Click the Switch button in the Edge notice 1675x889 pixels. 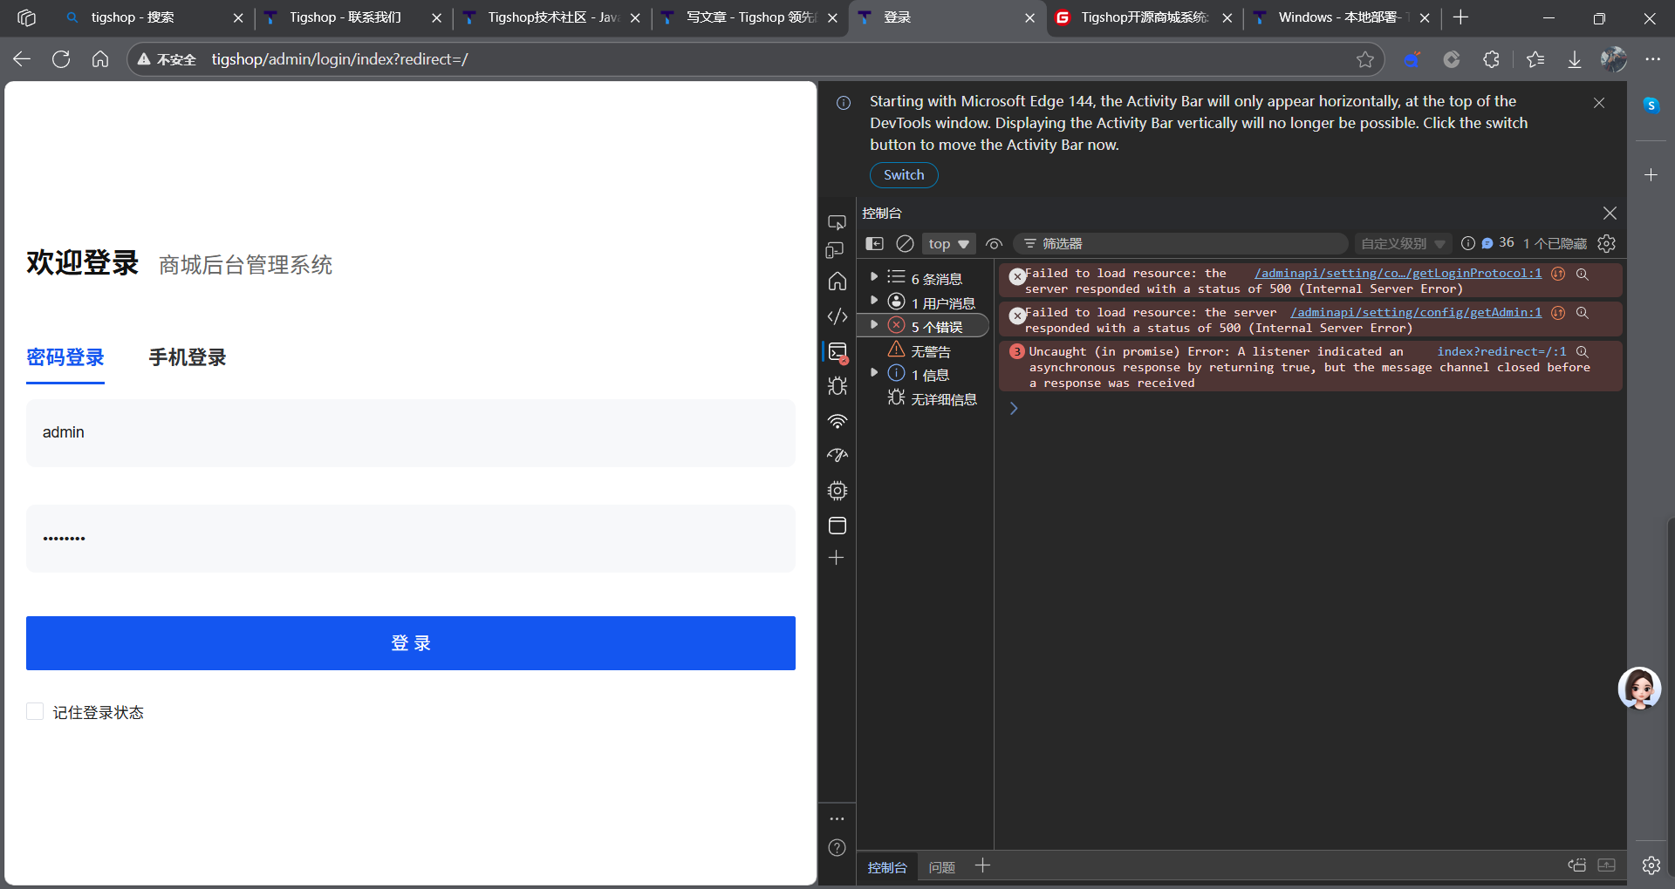point(903,175)
